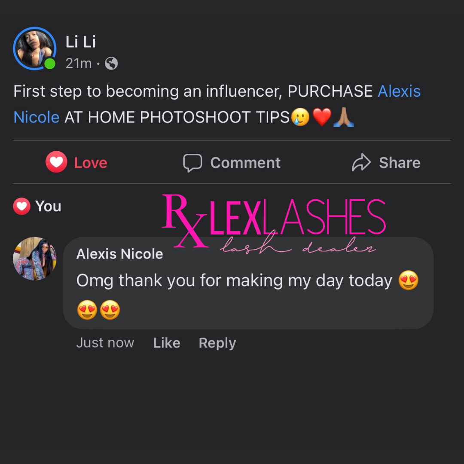Screen dimensions: 464x464
Task: Tap the Comment speech bubble icon
Action: [x=192, y=163]
